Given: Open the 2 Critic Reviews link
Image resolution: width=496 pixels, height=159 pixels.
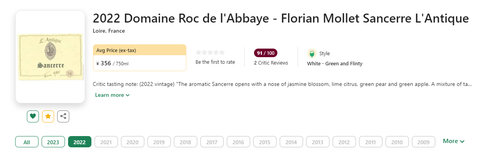Looking at the screenshot, I should point(271,63).
